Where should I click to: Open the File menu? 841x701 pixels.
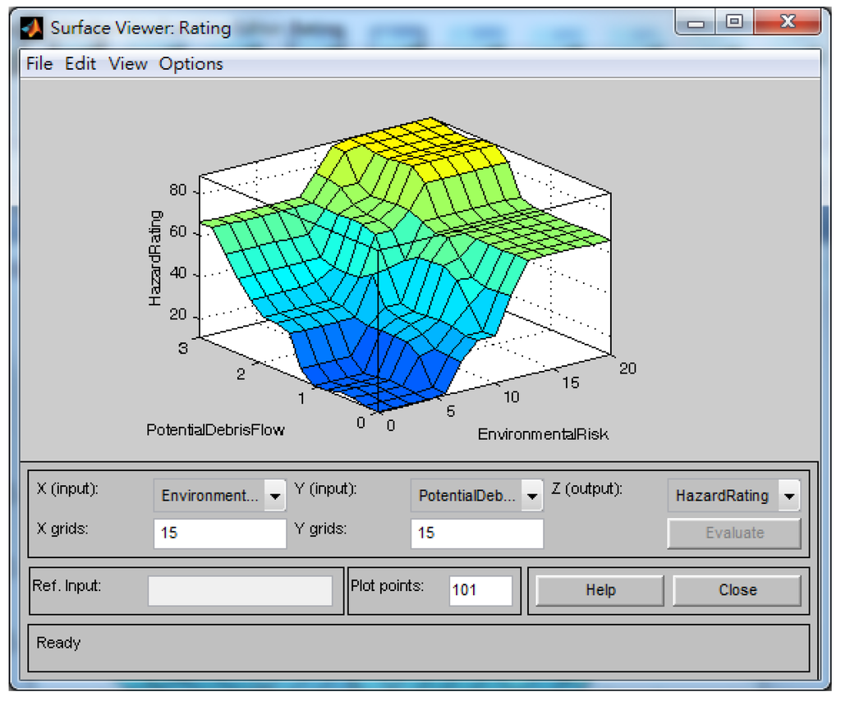tap(39, 64)
